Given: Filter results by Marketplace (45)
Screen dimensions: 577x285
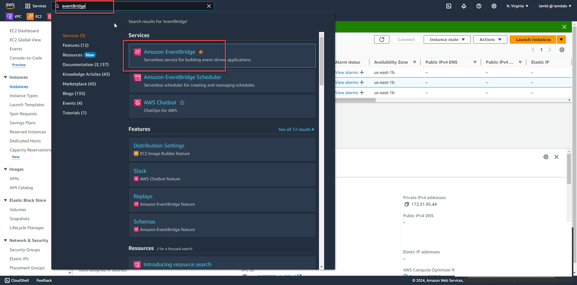Looking at the screenshot, I should point(79,84).
